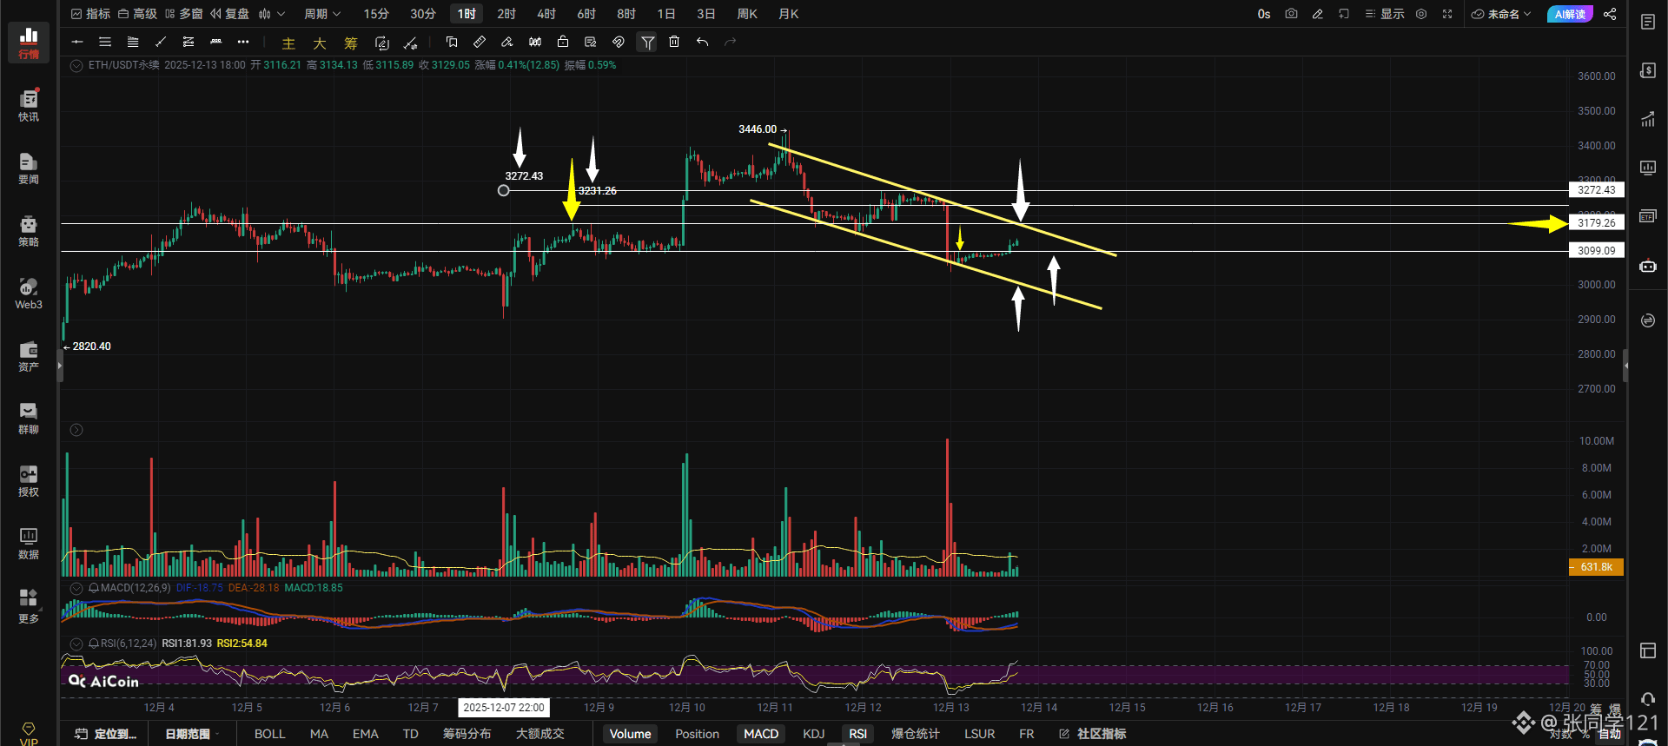Open the 未命名 layout dropdown
1668x746 pixels.
pyautogui.click(x=1501, y=14)
